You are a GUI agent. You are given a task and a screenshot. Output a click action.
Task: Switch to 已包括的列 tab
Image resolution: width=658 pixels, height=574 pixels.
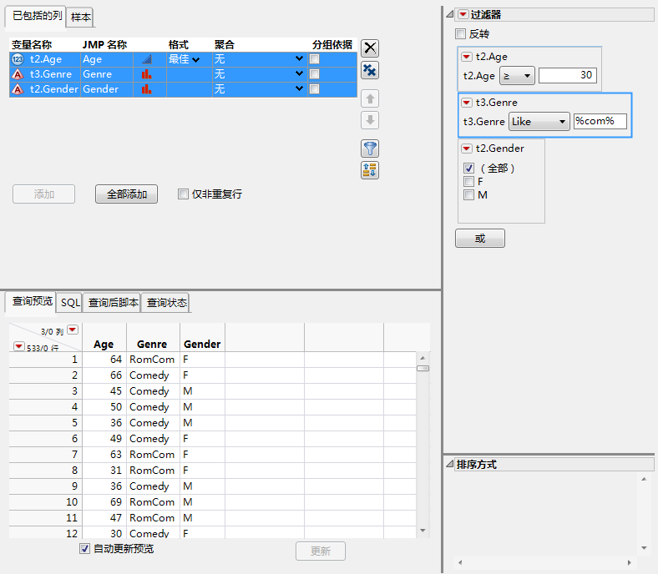pyautogui.click(x=36, y=17)
